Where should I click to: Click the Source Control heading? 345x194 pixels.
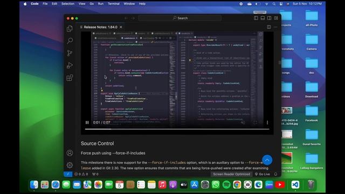point(97,143)
